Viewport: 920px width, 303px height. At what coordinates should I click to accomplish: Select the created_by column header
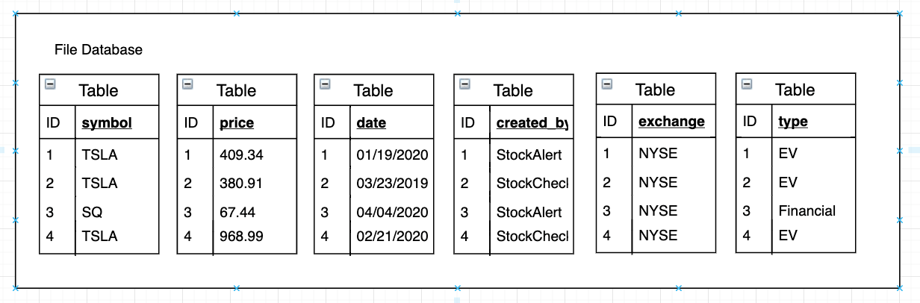tap(532, 123)
